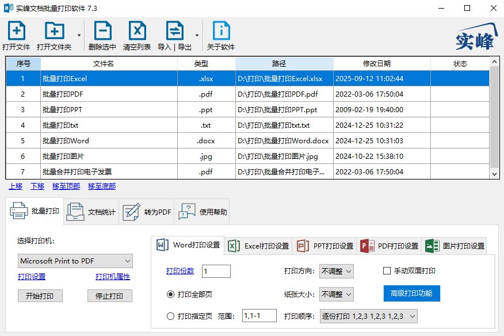Open the 打印方向 dropdown
The image size is (504, 336).
pos(337,272)
